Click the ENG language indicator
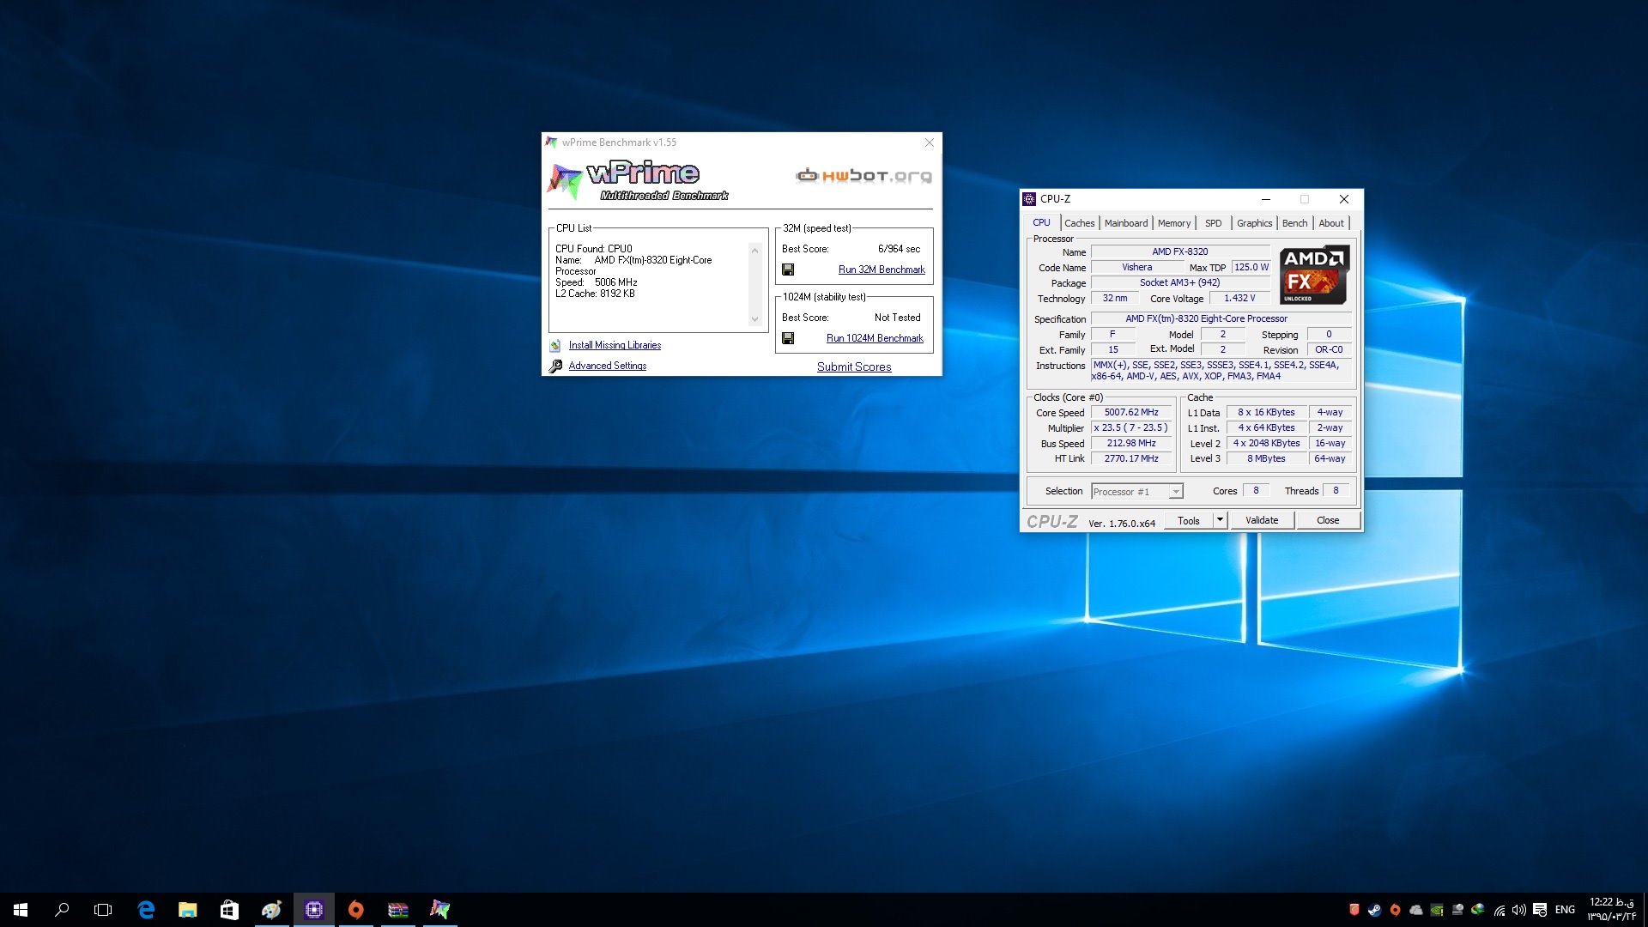 click(1565, 910)
